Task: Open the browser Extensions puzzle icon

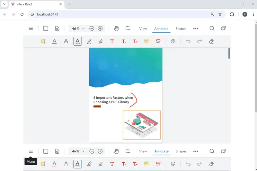Action: click(x=232, y=14)
